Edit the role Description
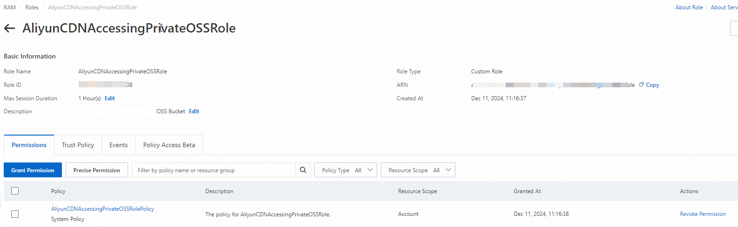This screenshot has height=227, width=738. (194, 111)
